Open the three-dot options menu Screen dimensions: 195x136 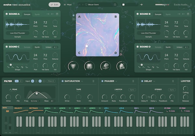coord(191,5)
